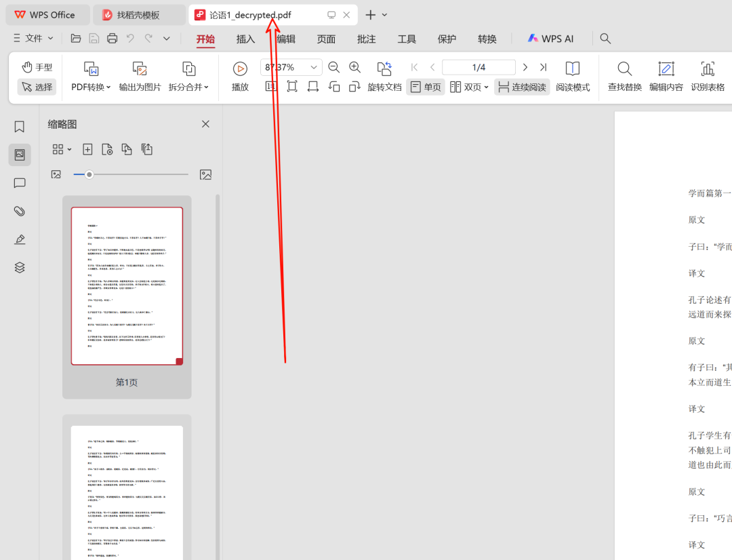Click 查找替换 find and replace
732x560 pixels.
[625, 77]
